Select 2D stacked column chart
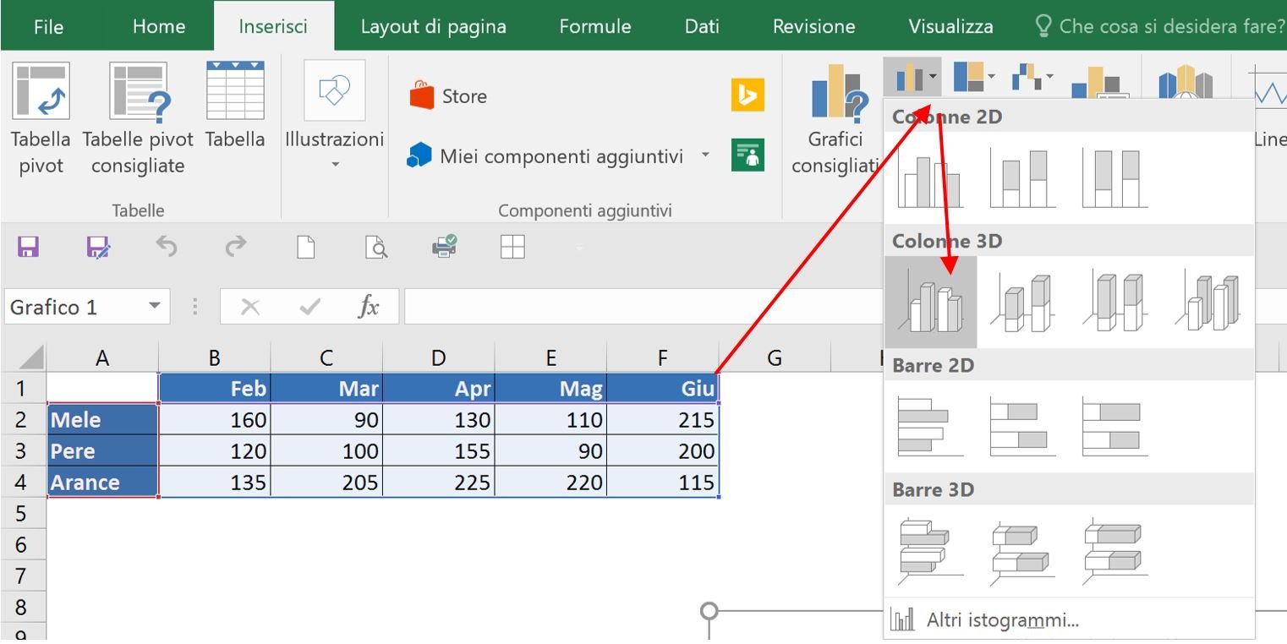Image resolution: width=1287 pixels, height=644 pixels. click(x=1022, y=177)
